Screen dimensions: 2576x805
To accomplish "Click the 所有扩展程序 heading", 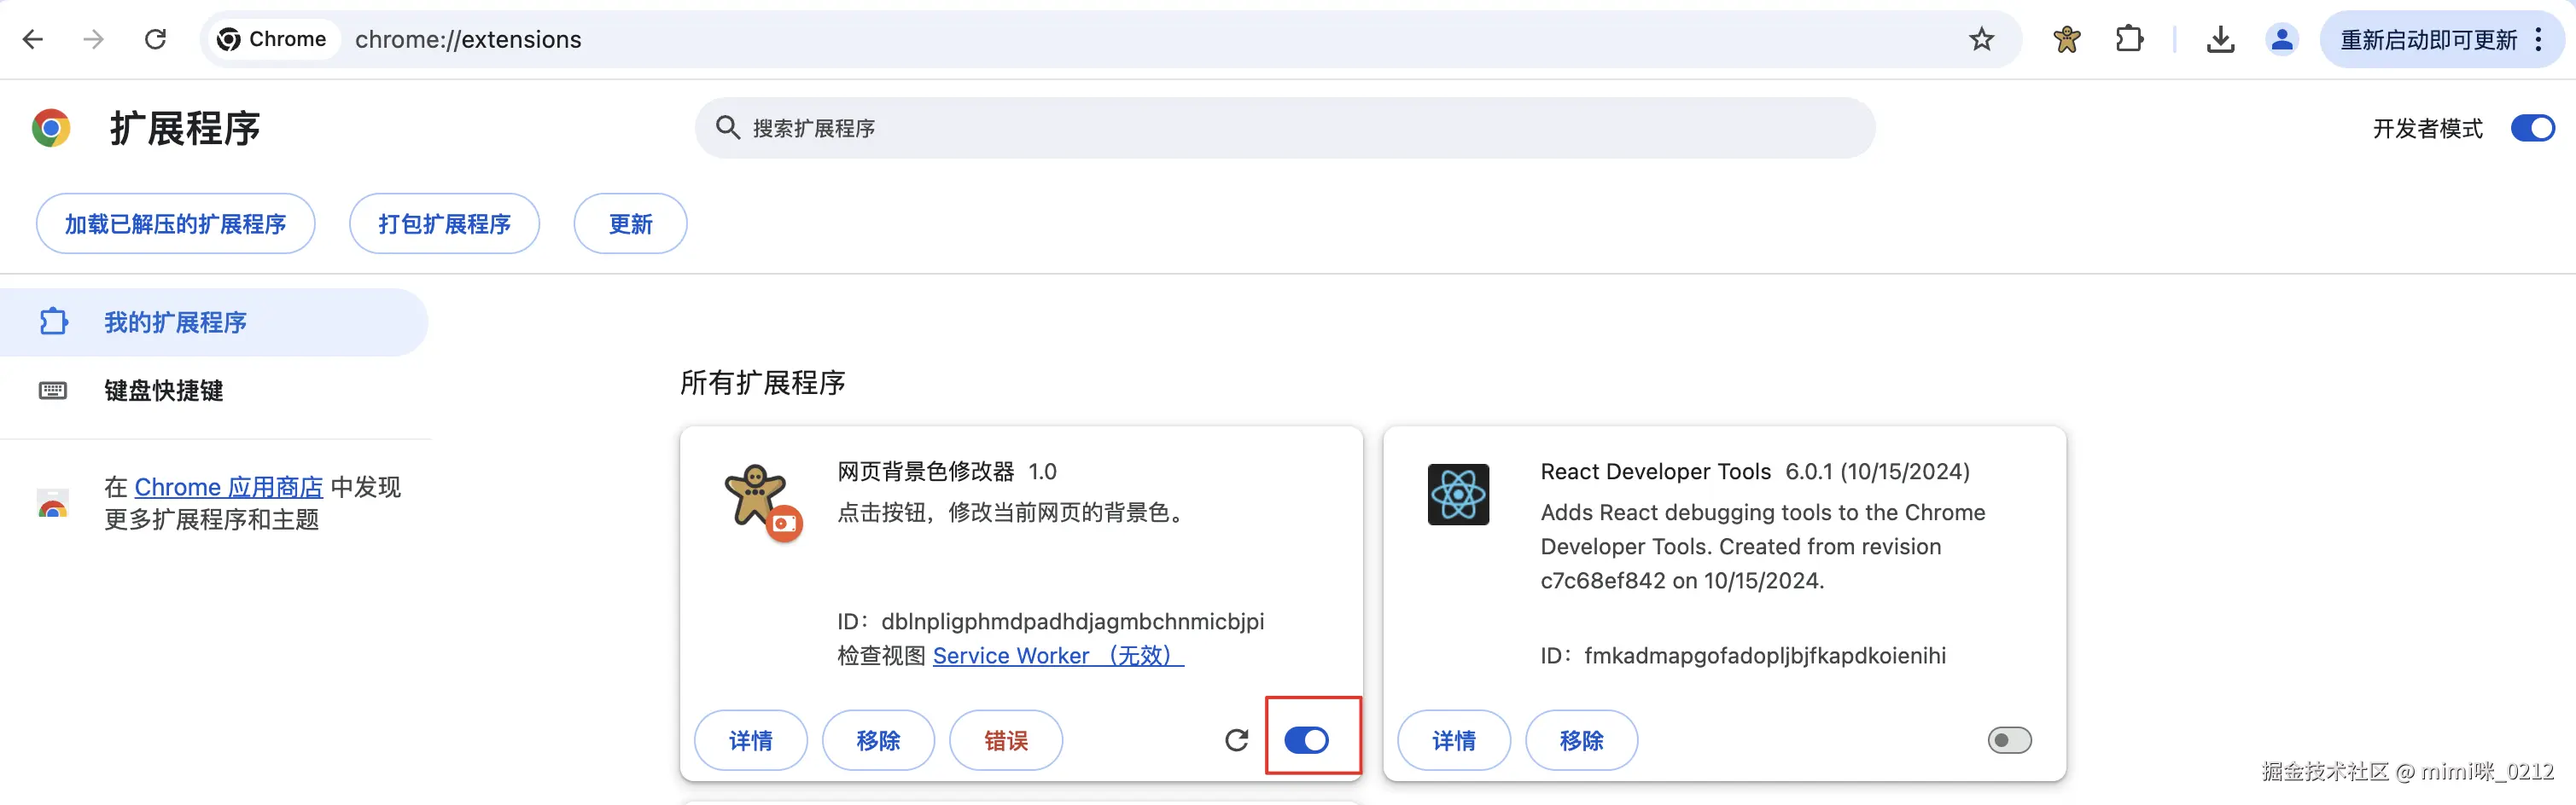I will 762,383.
